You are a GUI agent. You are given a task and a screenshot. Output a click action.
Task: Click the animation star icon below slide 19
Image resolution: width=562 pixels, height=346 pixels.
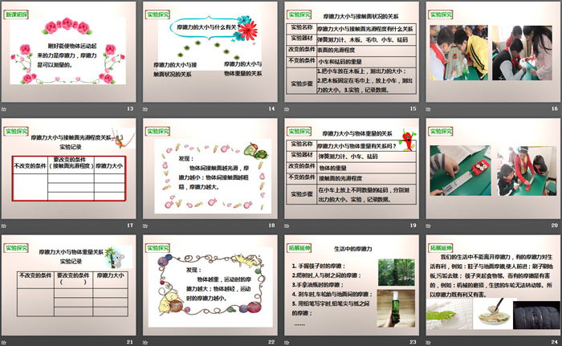click(x=287, y=226)
